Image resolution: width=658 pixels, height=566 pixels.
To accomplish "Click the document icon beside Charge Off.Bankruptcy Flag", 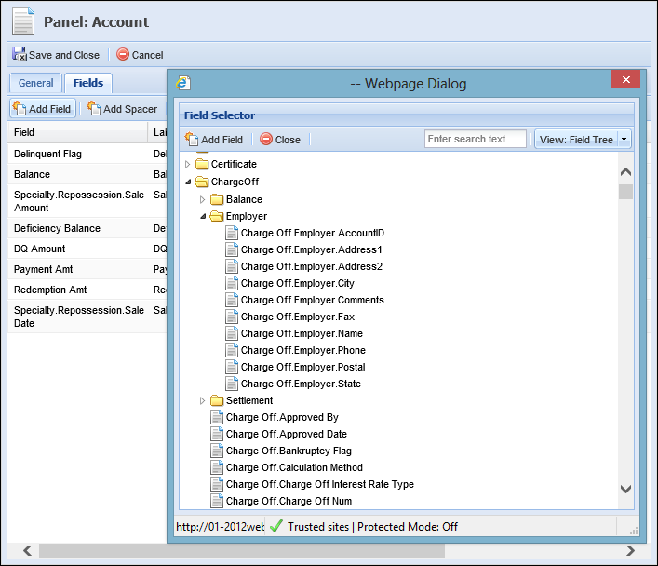I will point(217,451).
